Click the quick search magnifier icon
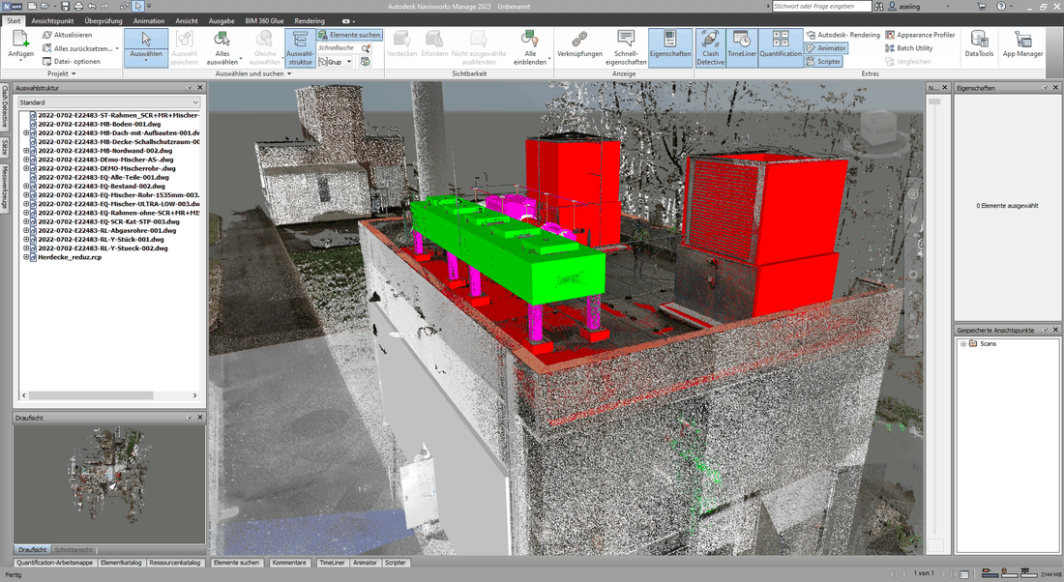Viewport: 1064px width, 582px height. (x=366, y=48)
